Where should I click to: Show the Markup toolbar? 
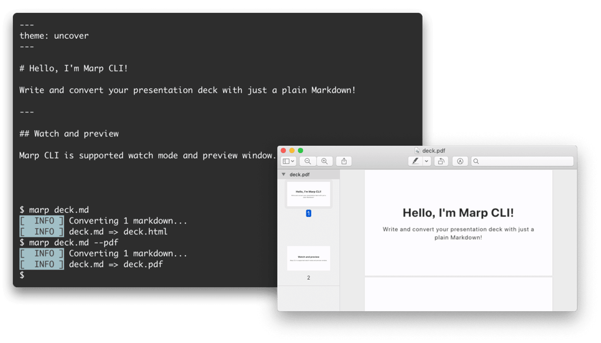(x=460, y=161)
